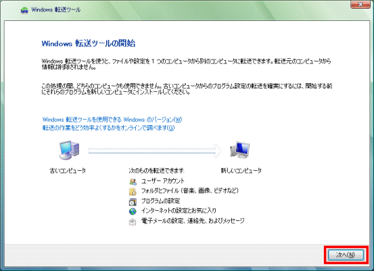Screen dimensions: 374x271
Task: Click the 新しいコンピュータ label
Action: (241, 171)
